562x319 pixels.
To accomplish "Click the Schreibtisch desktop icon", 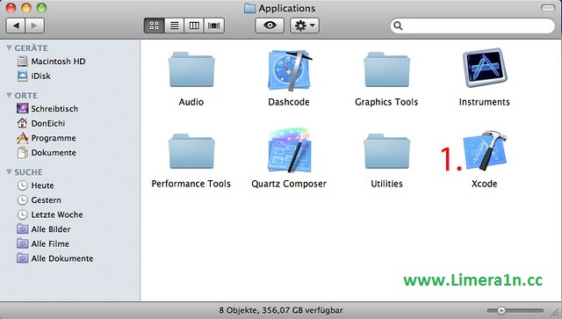I will (x=22, y=108).
